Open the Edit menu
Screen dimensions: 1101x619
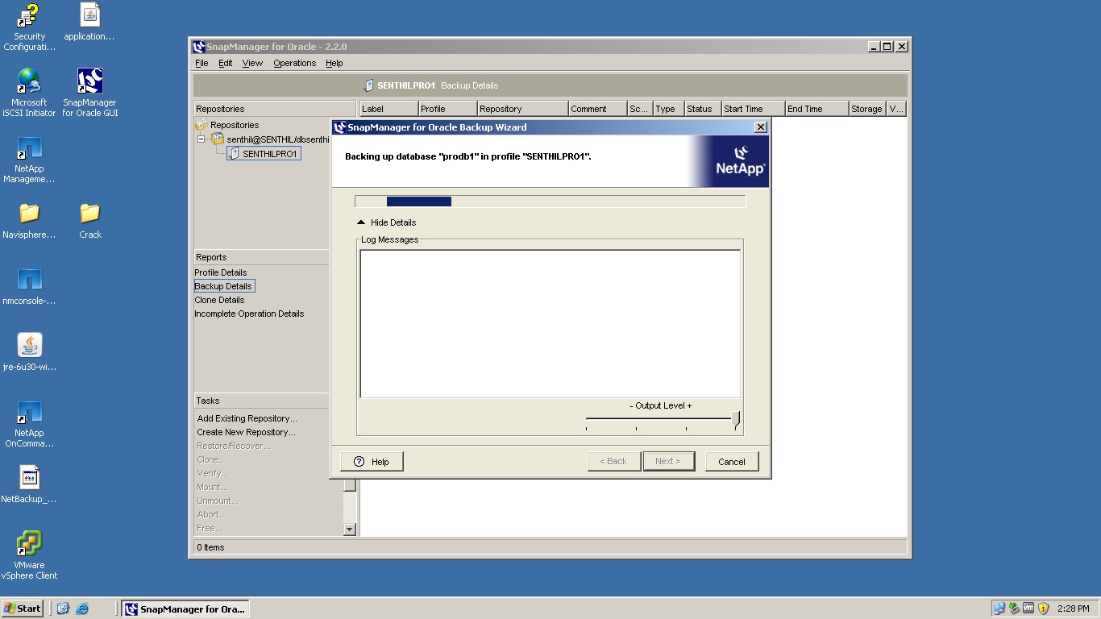[226, 63]
